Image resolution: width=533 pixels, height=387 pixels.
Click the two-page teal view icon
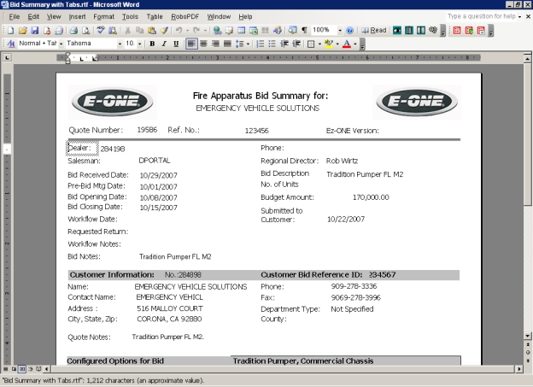coord(421,31)
